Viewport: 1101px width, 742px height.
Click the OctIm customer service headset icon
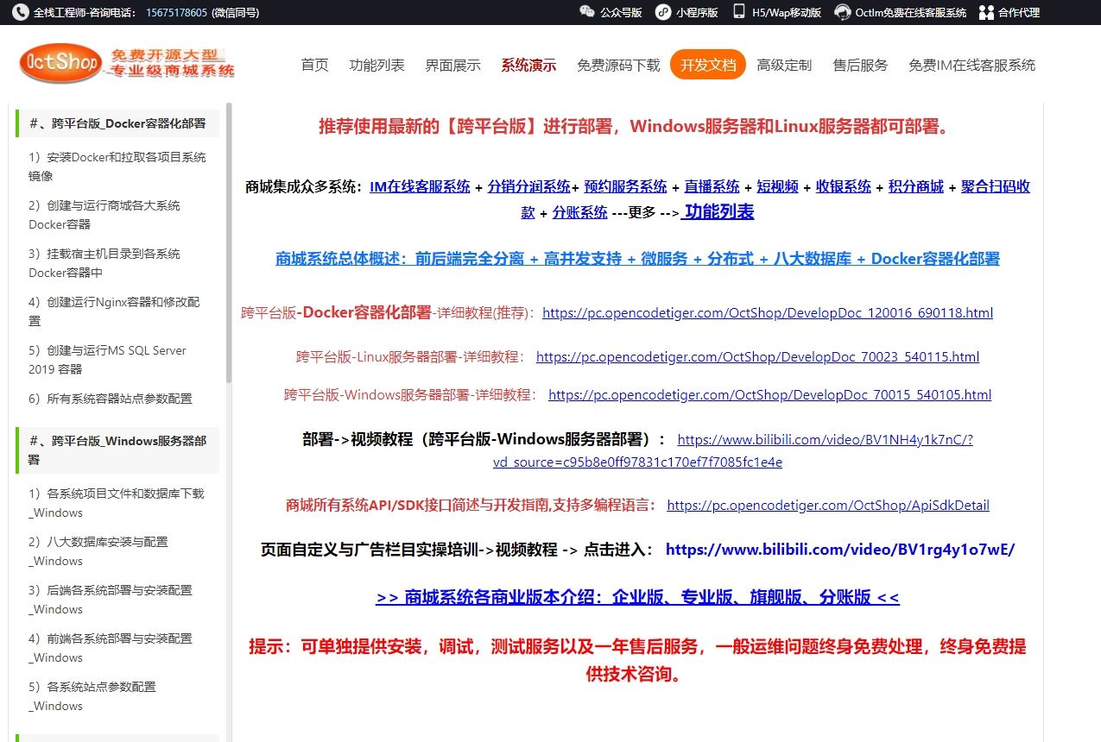coord(843,12)
